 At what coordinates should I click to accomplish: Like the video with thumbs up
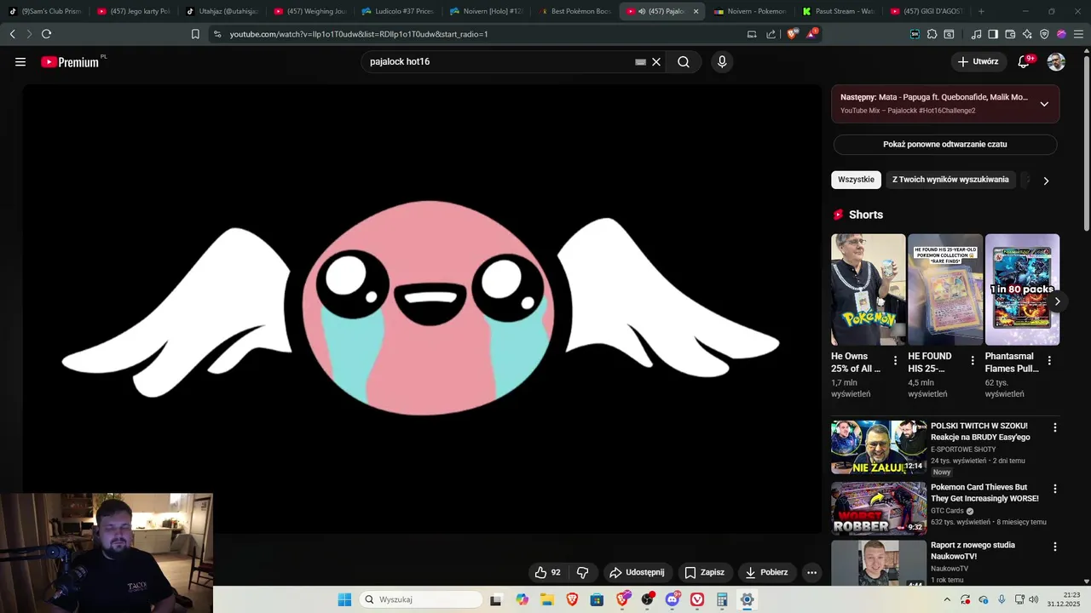click(x=547, y=572)
